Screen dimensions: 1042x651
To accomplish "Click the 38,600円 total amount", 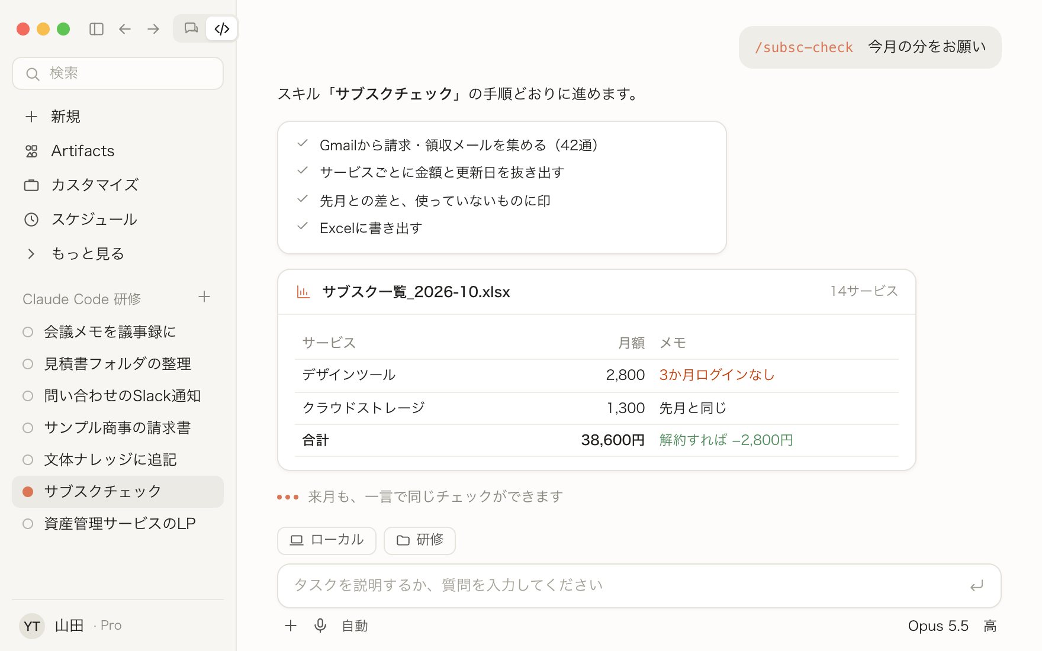I will (x=613, y=440).
